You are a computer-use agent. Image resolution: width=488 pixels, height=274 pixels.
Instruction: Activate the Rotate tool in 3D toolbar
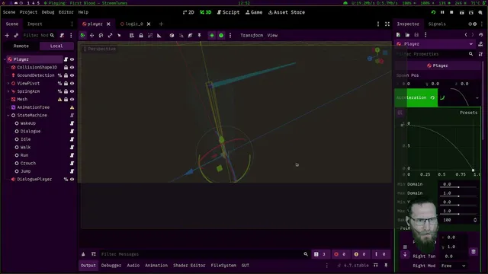pyautogui.click(x=101, y=36)
